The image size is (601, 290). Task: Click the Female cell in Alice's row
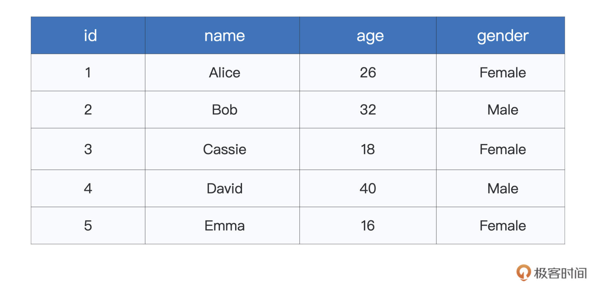502,73
